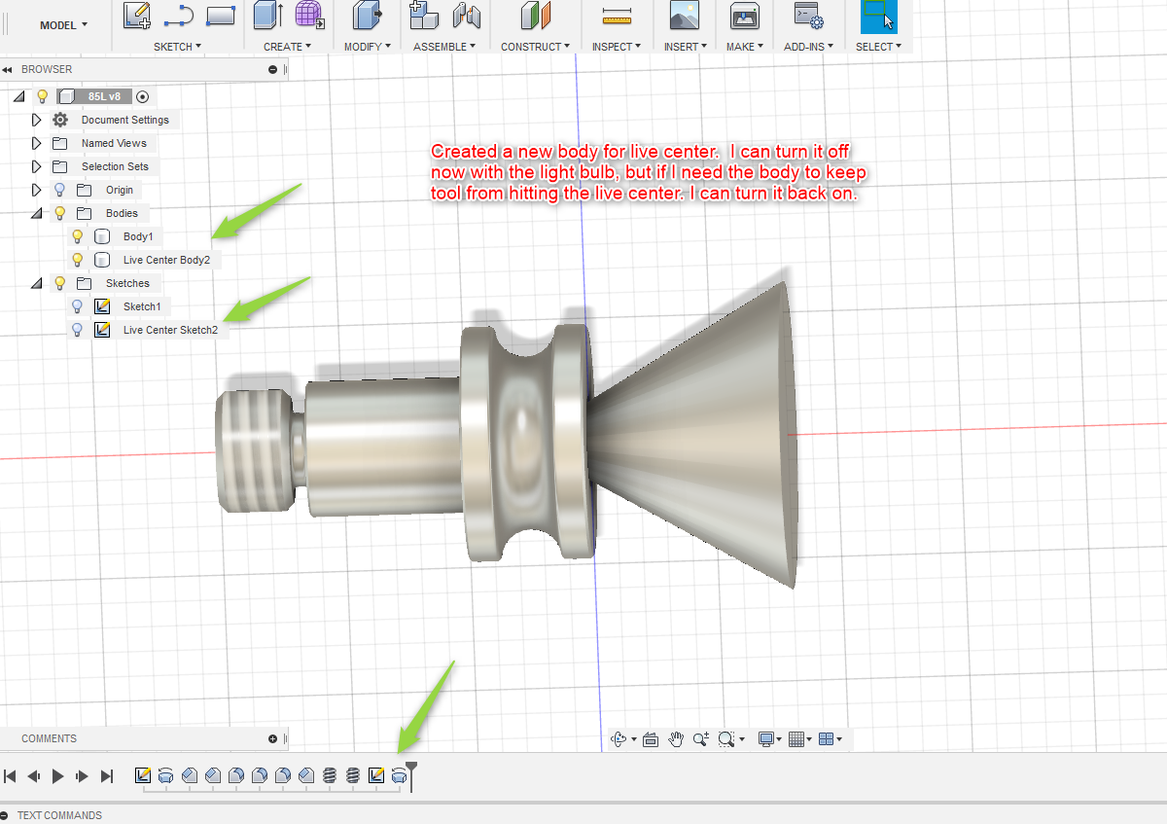
Task: Click the timeline end marker
Action: (x=412, y=774)
